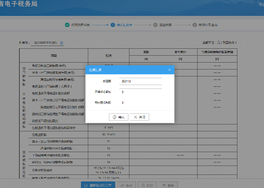Click the (b) sub-header cell
This screenshot has width=264, height=188.
[x=180, y=59]
